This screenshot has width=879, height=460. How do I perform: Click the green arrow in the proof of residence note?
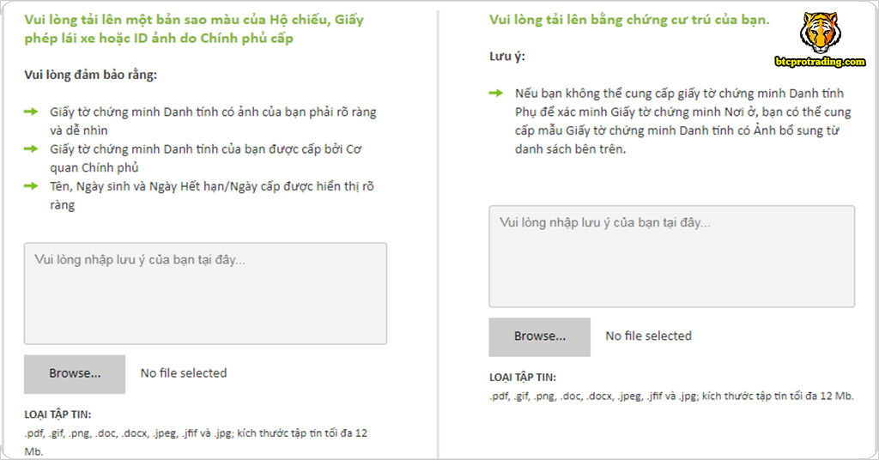tap(496, 93)
